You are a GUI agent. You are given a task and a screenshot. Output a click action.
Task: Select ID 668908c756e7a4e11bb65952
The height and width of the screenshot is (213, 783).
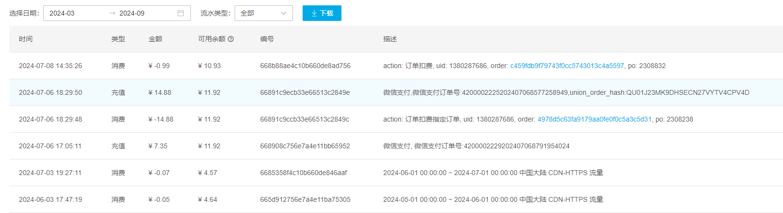[305, 146]
